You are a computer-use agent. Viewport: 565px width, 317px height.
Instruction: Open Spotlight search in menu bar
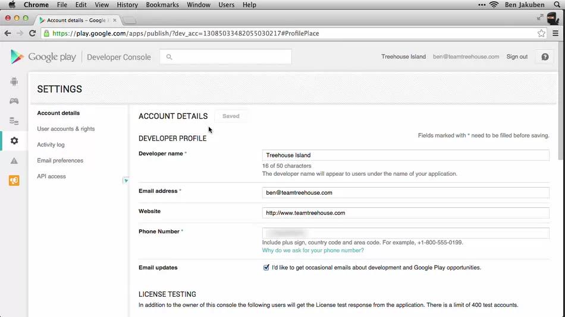click(557, 5)
